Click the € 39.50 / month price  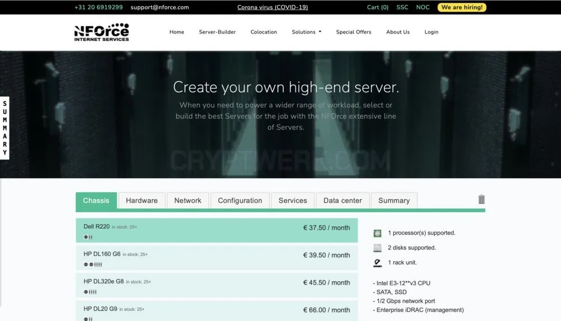coord(327,255)
